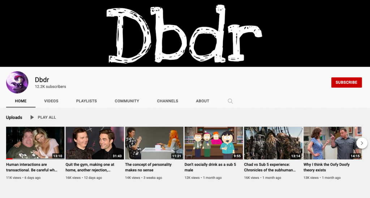Go to the Community tab
Screen dimensions: 370x198
point(127,101)
